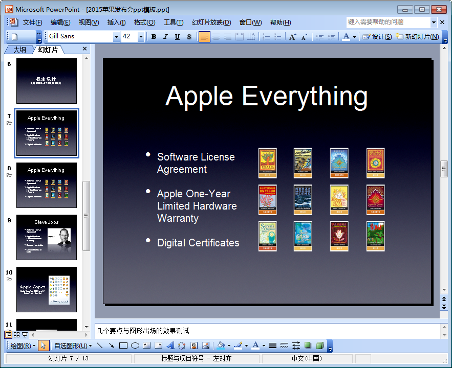Open the 幻灯片放映(D) menu

click(211, 22)
